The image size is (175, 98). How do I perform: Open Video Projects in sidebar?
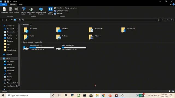[x=11, y=50]
